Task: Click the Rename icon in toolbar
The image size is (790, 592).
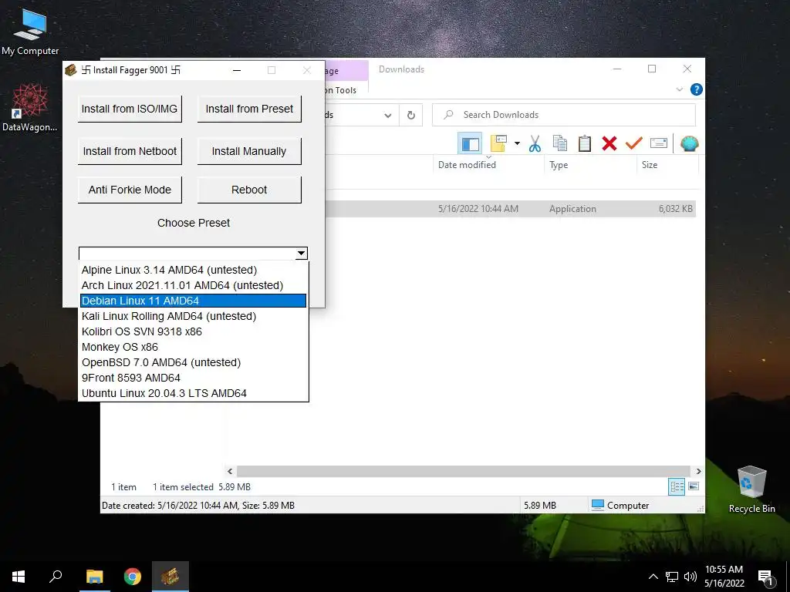Action: [659, 143]
